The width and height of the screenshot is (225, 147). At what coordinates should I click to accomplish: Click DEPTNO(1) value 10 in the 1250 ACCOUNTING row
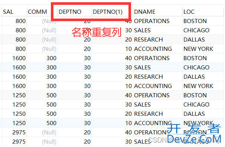[128, 123]
